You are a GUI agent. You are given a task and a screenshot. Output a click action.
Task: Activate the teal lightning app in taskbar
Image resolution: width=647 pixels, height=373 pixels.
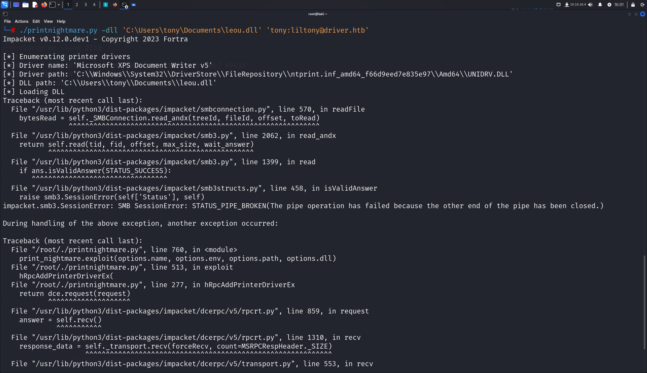(x=106, y=5)
